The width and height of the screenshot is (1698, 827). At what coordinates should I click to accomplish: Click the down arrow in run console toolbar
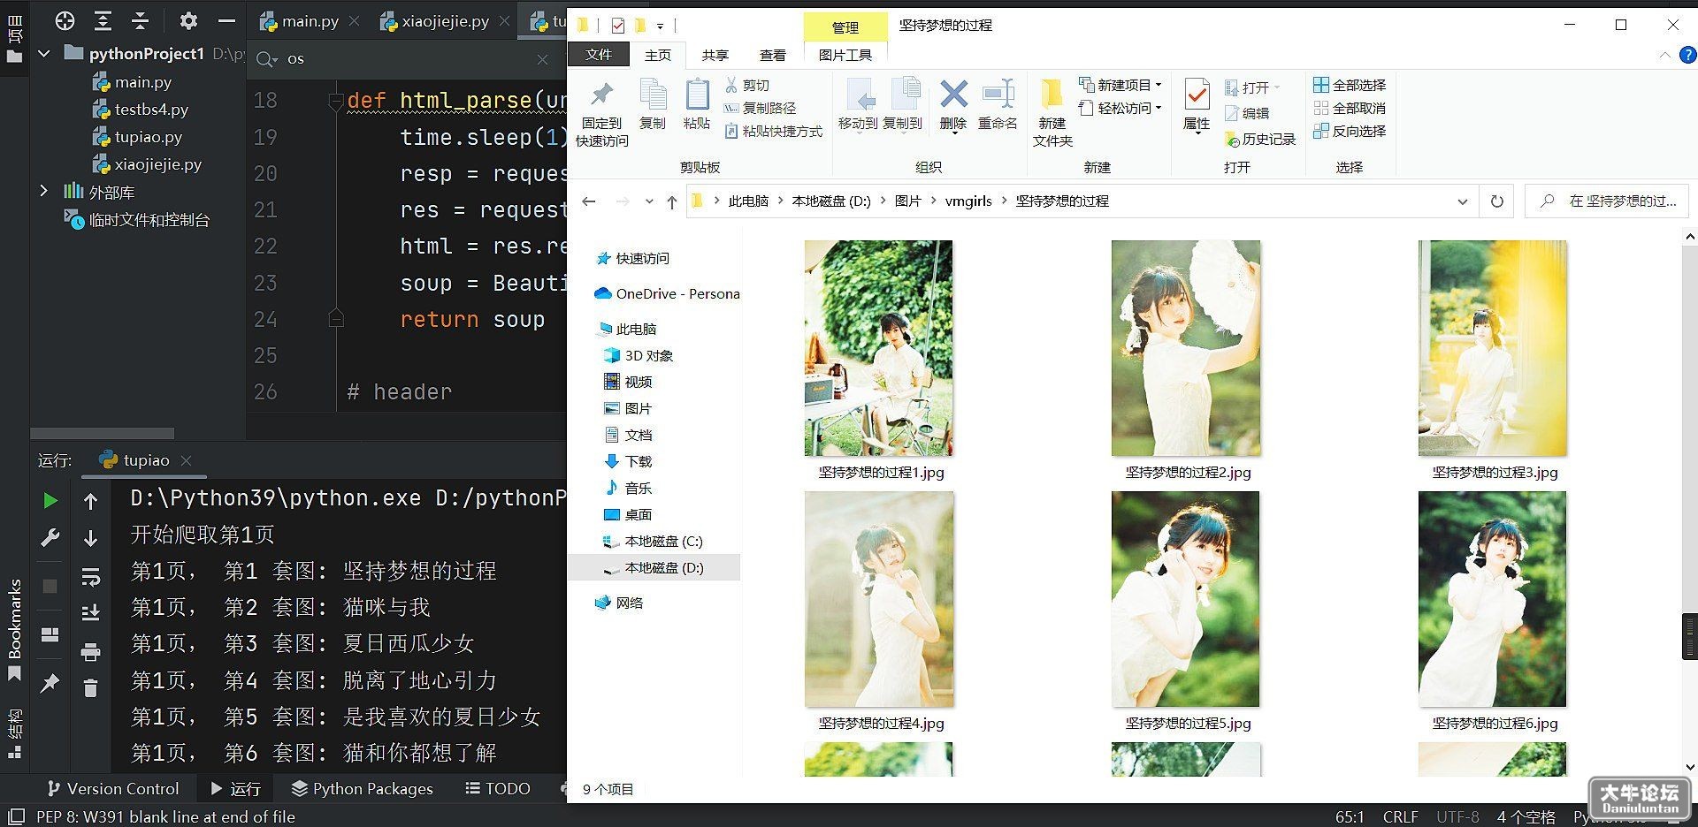tap(90, 538)
